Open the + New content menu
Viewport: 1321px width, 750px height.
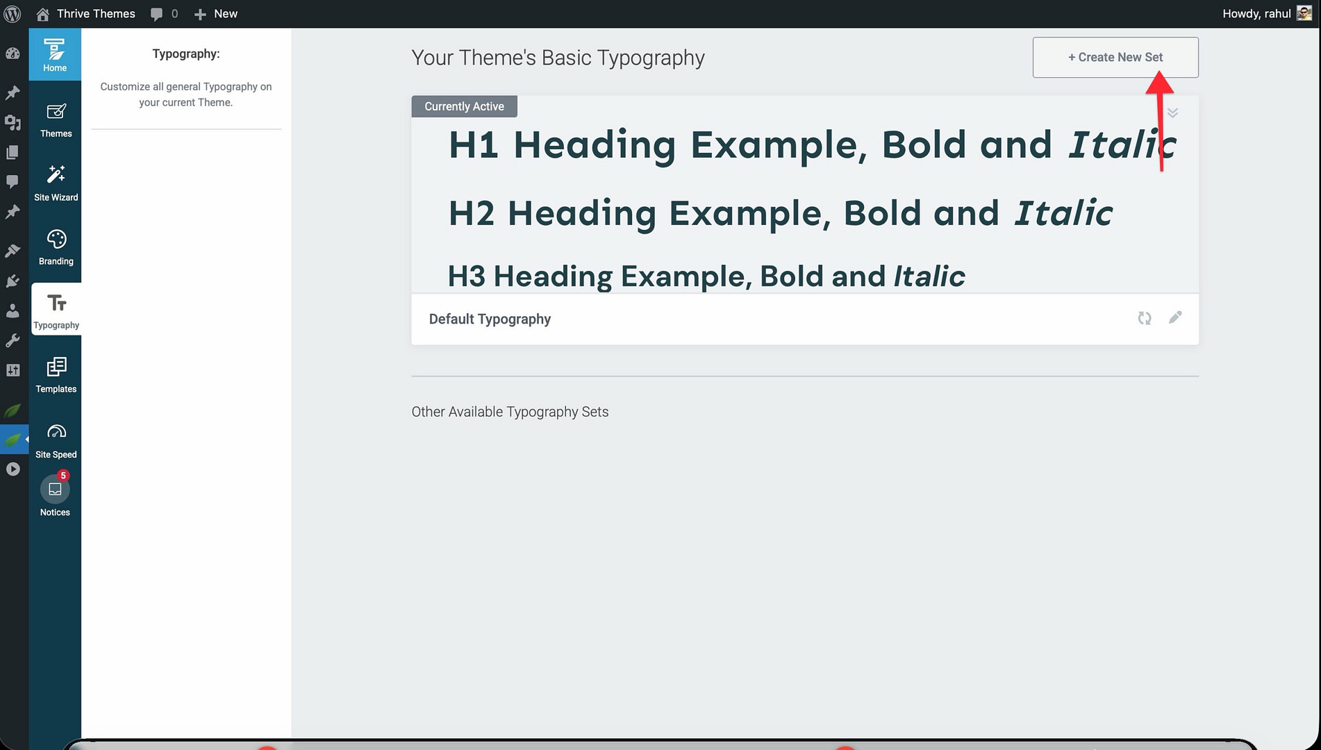216,14
